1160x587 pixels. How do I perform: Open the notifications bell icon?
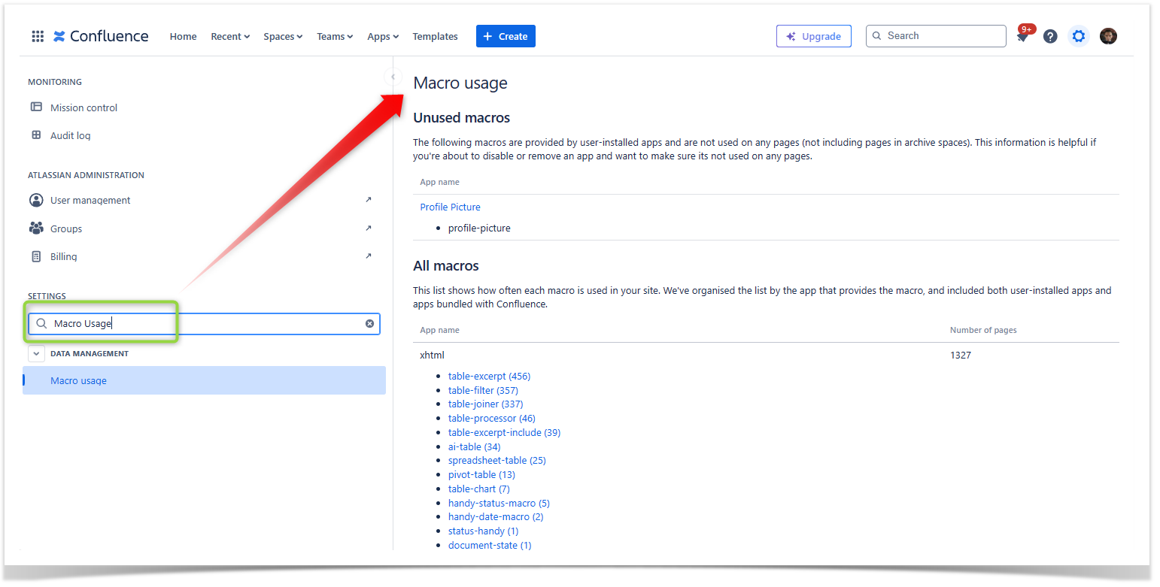click(1022, 37)
